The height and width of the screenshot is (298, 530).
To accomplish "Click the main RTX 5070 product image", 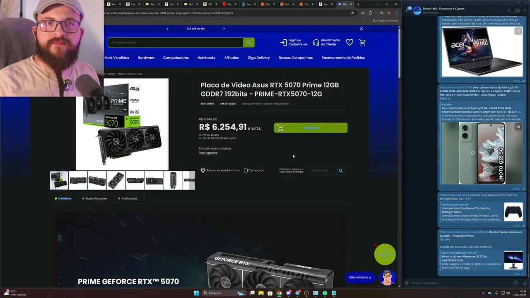I will (x=122, y=124).
